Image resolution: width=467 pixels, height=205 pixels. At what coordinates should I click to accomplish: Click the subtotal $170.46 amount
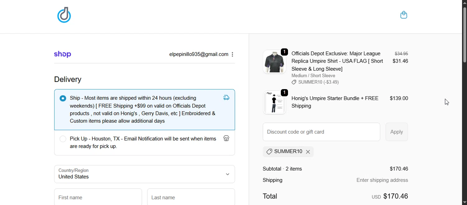click(x=399, y=169)
